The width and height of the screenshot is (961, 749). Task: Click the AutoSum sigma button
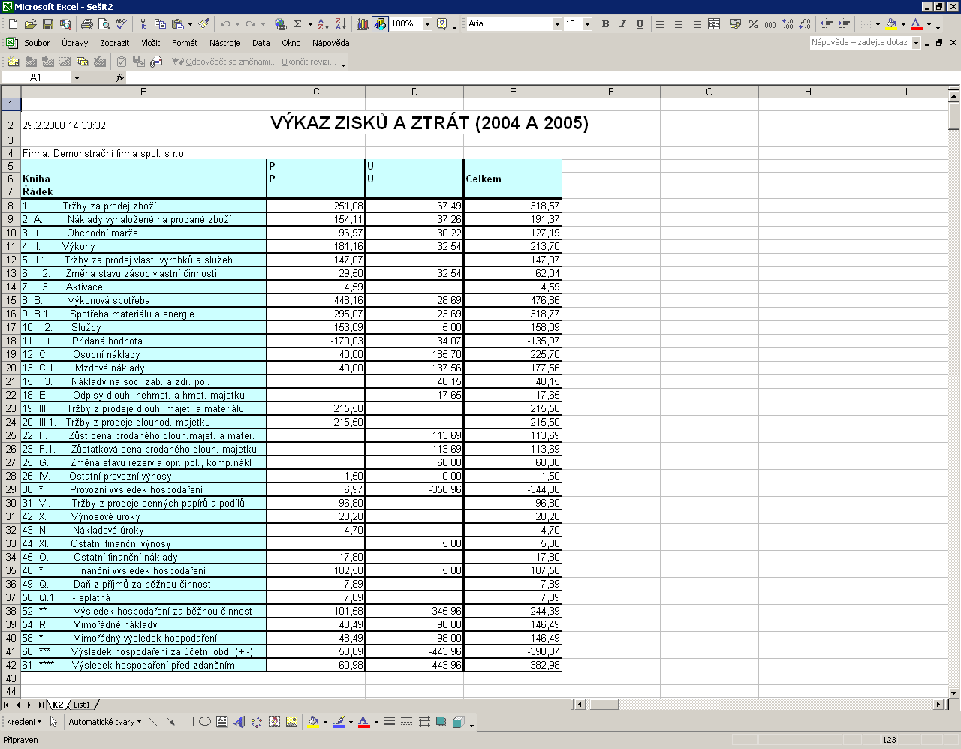(297, 24)
